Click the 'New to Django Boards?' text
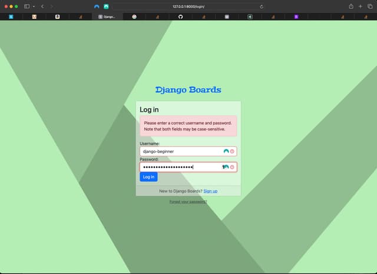This screenshot has height=274, width=377. pyautogui.click(x=181, y=191)
